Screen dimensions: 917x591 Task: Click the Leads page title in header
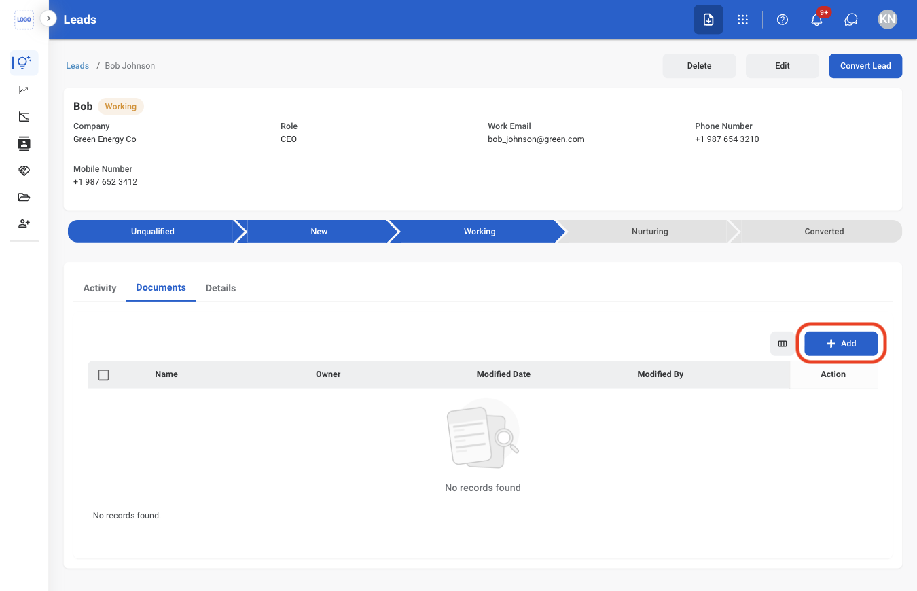point(80,20)
